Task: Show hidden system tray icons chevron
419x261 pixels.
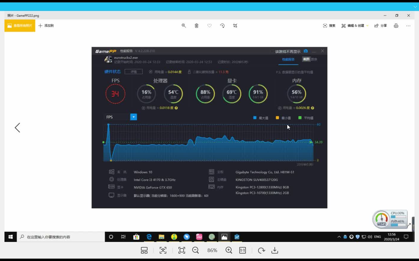Action: pos(339,237)
